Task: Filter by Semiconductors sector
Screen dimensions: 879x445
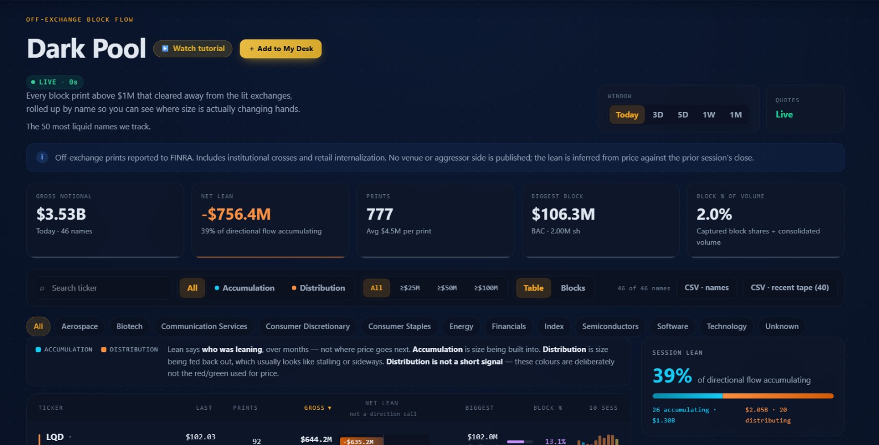Action: coord(610,326)
